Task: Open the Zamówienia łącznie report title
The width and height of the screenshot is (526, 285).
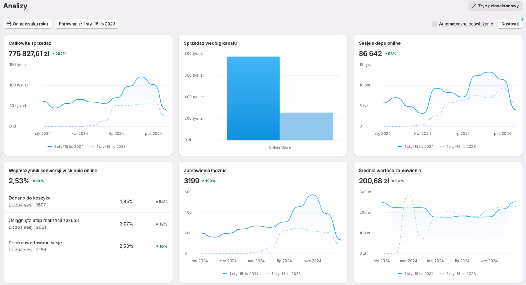Action: coord(205,171)
